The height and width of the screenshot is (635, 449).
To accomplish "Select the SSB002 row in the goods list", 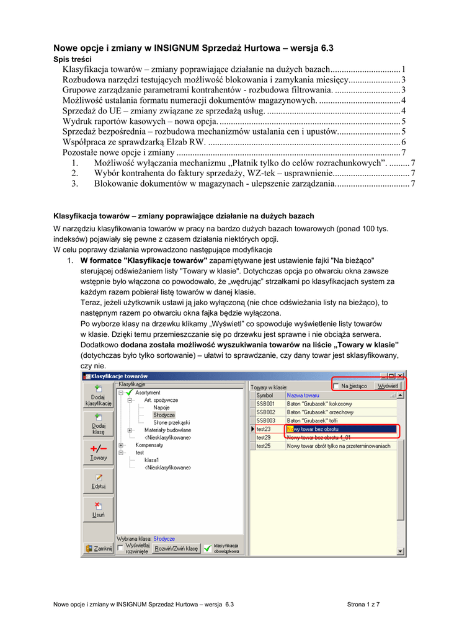I will pos(265,412).
